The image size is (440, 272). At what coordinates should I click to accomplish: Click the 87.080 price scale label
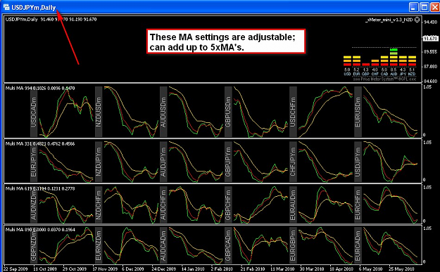[431, 67]
